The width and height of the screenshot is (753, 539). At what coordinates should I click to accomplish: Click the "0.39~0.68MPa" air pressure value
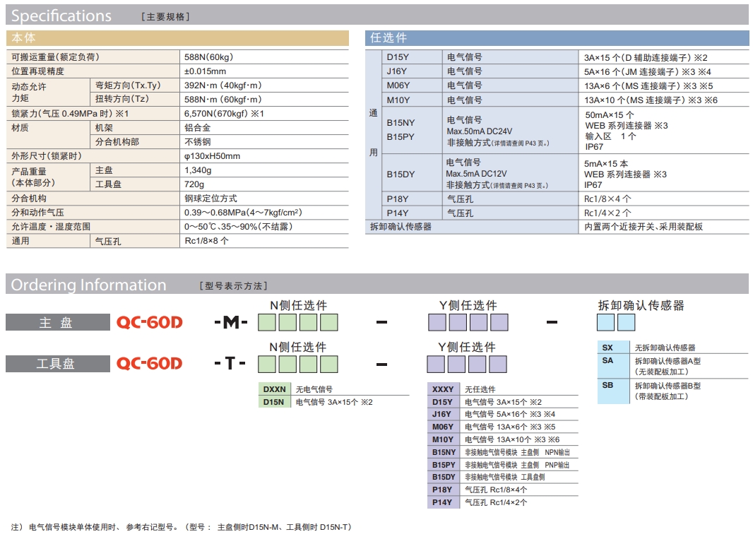point(214,213)
